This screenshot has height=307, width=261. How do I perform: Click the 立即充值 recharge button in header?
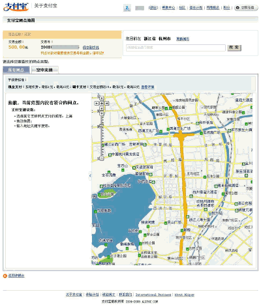tap(246, 8)
